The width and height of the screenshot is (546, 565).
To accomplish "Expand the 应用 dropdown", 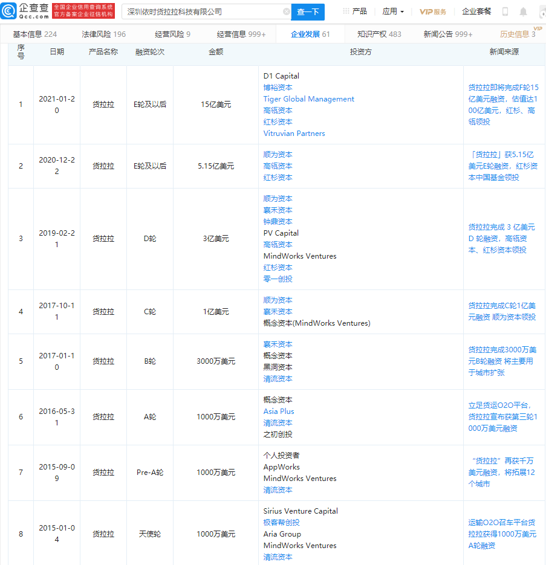I will coord(393,11).
